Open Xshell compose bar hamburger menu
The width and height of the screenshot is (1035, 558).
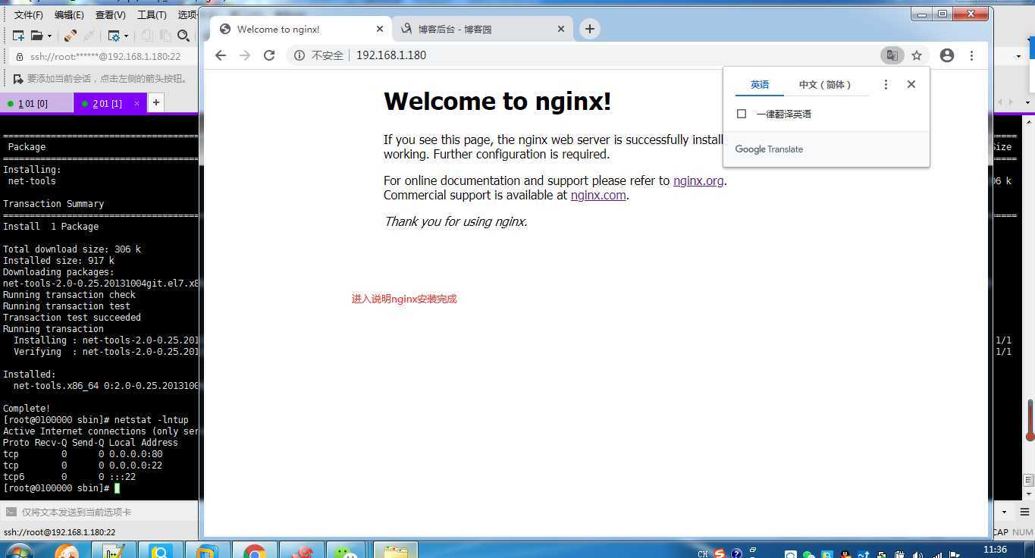click(x=1024, y=513)
